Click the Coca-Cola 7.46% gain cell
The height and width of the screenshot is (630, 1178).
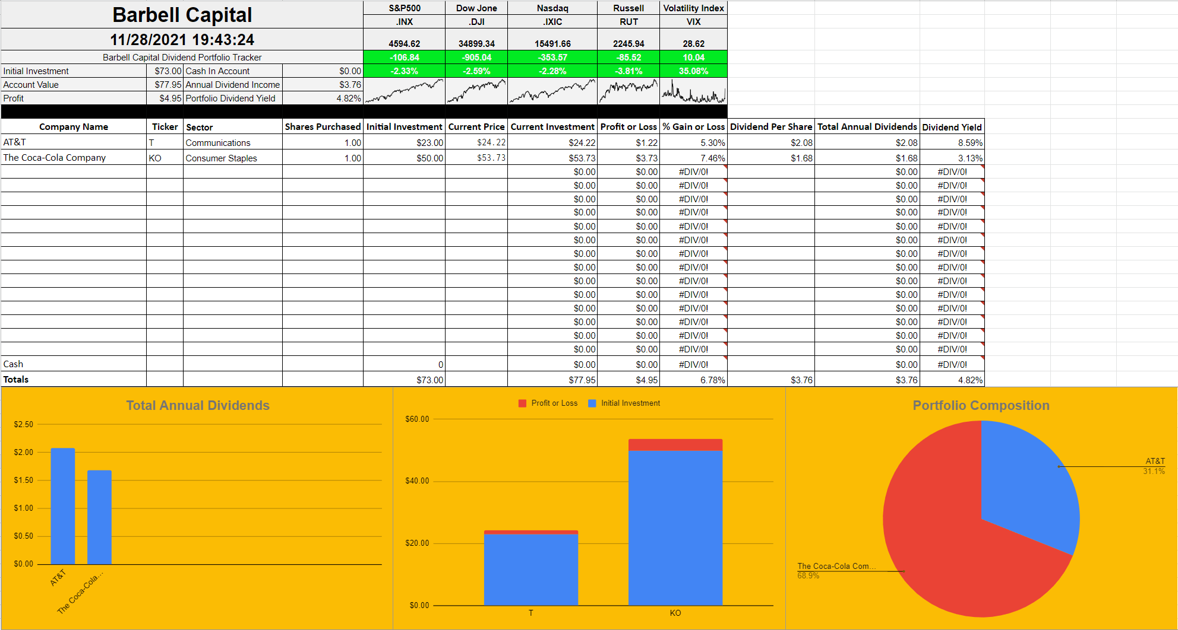pyautogui.click(x=693, y=158)
